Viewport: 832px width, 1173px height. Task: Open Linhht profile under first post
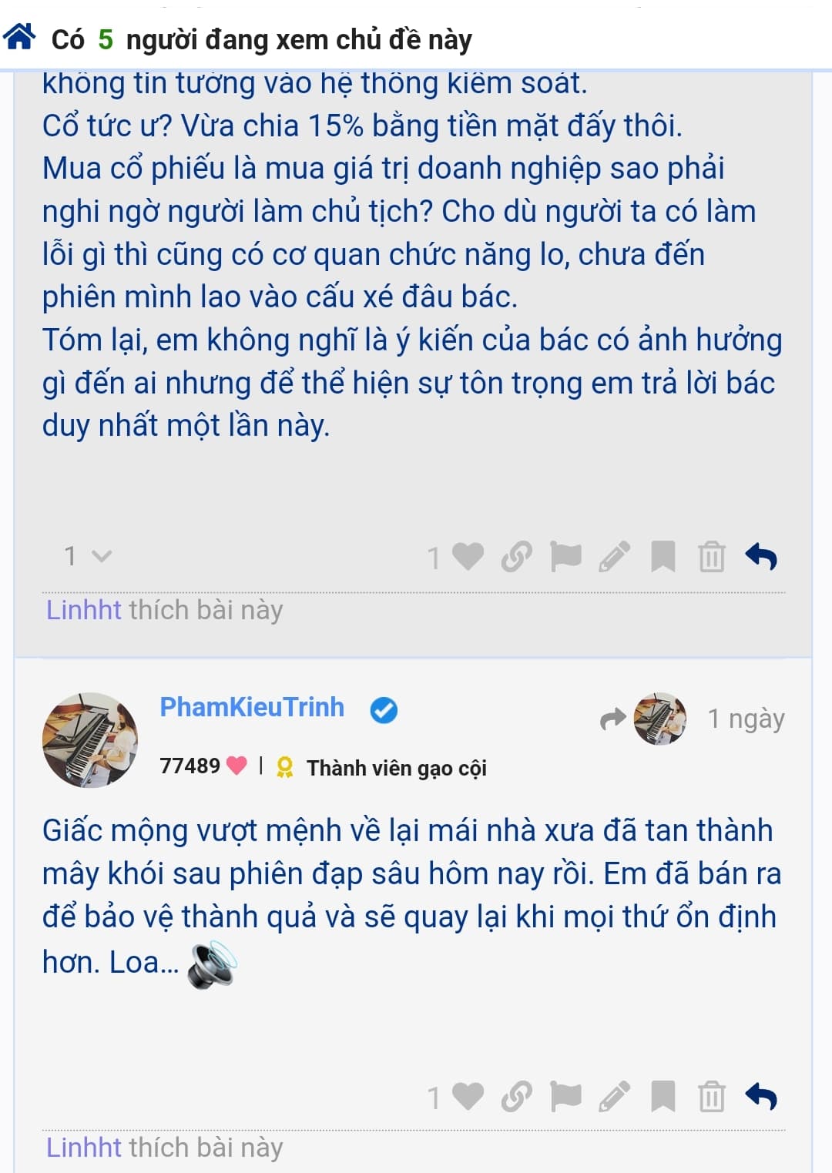[83, 610]
